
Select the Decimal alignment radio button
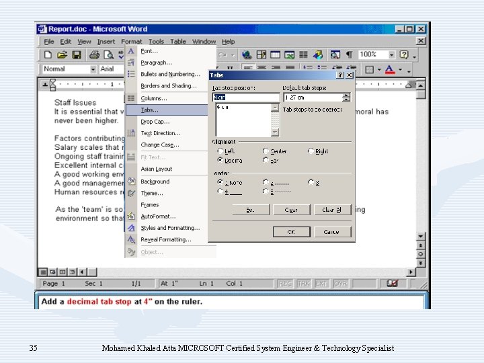pyautogui.click(x=220, y=160)
